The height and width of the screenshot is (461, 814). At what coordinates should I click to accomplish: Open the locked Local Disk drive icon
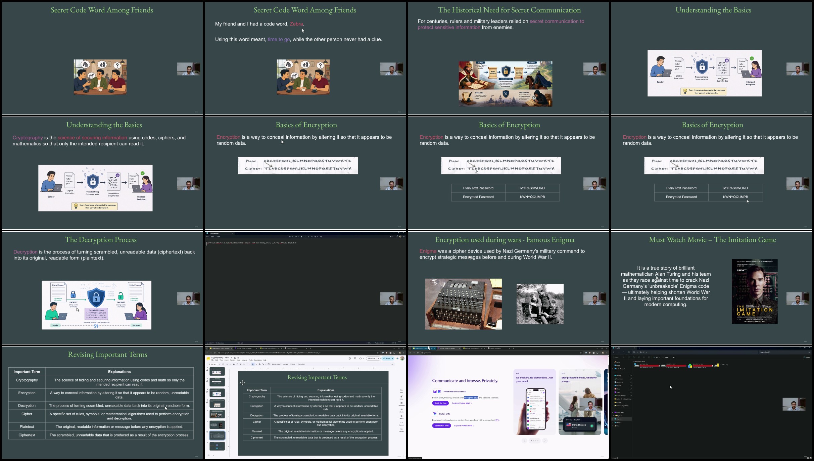(717, 365)
